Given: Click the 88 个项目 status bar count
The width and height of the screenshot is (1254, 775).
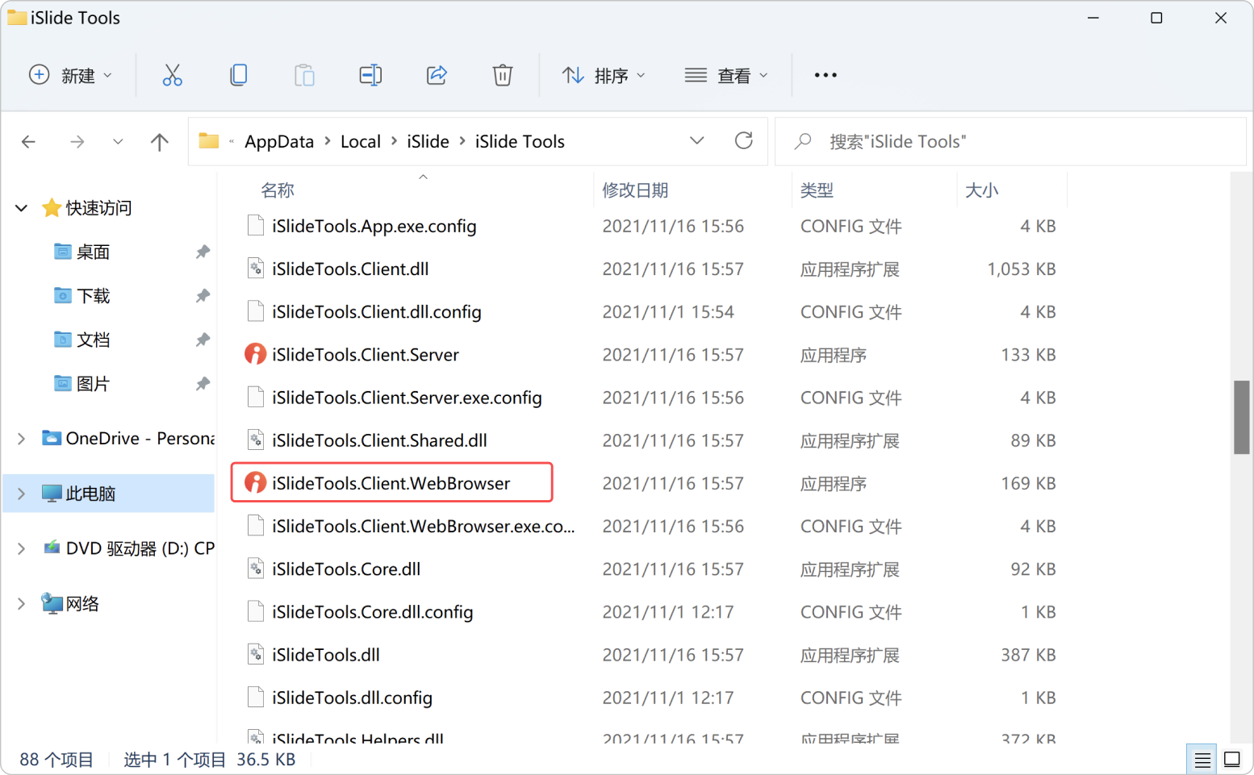Looking at the screenshot, I should pyautogui.click(x=56, y=760).
